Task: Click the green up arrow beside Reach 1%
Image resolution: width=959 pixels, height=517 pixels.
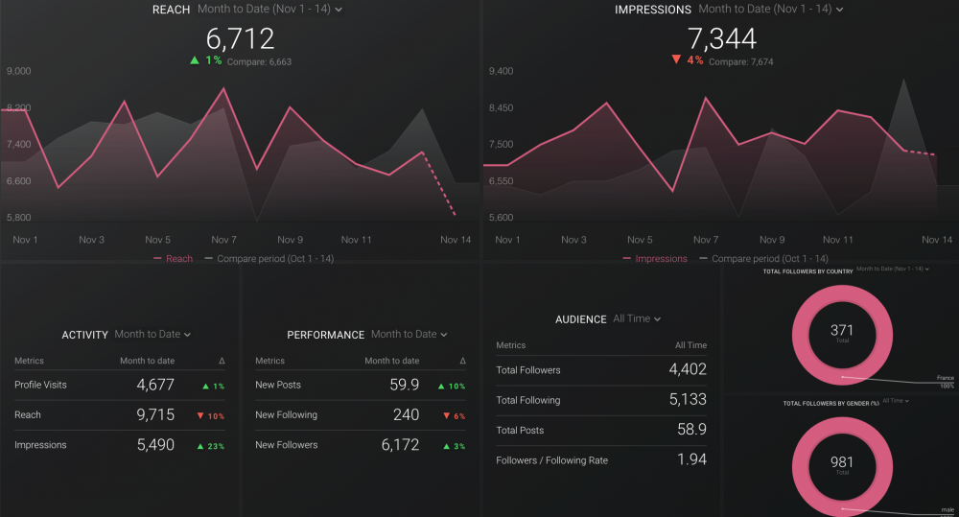Action: point(195,60)
